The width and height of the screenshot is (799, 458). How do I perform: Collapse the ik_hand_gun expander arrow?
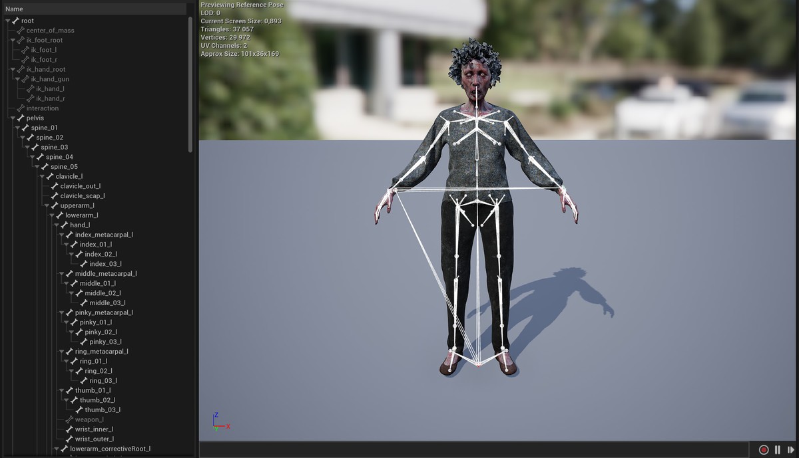coord(17,79)
